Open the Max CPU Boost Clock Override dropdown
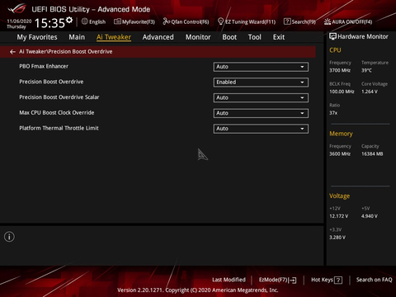 [261, 113]
